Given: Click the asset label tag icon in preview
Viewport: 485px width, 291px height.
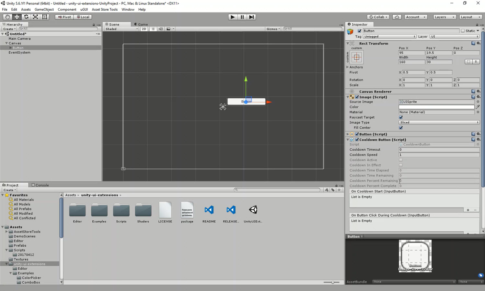Looking at the screenshot, I should (x=481, y=275).
